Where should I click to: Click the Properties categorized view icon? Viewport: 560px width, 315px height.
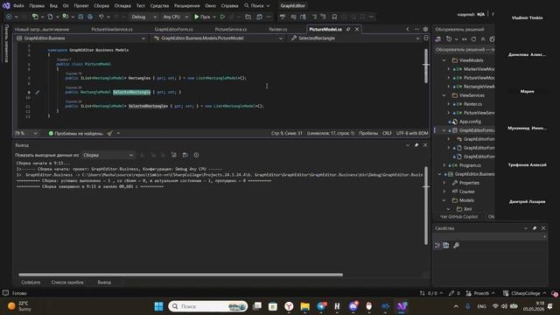tap(437, 245)
